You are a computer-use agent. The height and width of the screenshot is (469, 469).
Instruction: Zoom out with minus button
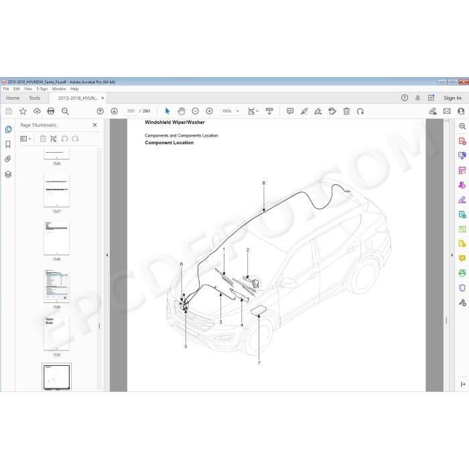click(x=196, y=111)
